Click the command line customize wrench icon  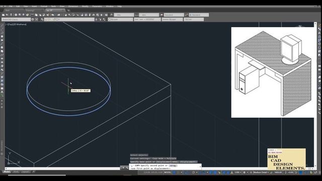point(127,167)
